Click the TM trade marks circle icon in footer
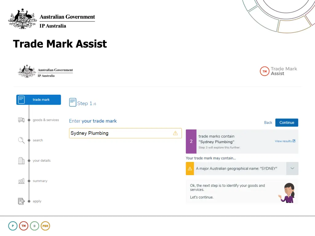Viewport: 315px width, 236px height. (x=24, y=226)
